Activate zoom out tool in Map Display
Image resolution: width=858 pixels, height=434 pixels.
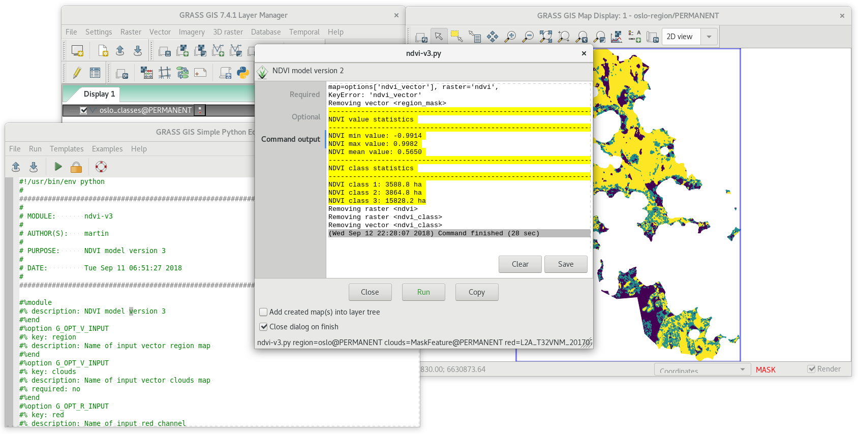[528, 36]
